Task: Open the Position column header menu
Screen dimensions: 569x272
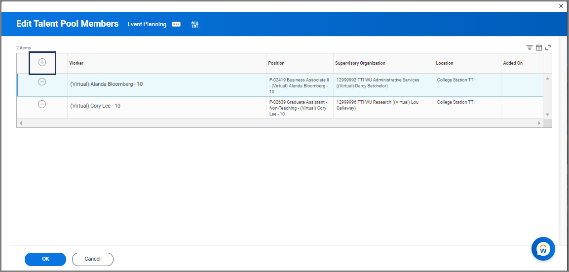Action: 276,63
